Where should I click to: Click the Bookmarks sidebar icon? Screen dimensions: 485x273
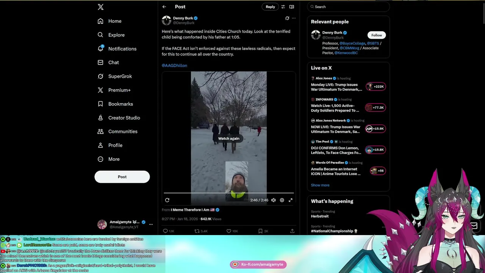click(100, 104)
